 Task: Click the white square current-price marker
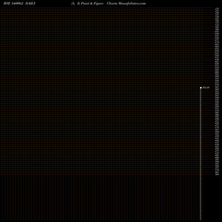[x=201, y=88]
